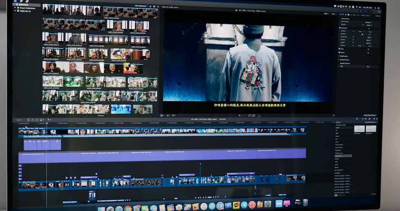
Task: Click the append clip edit icon
Action: tap(37, 120)
